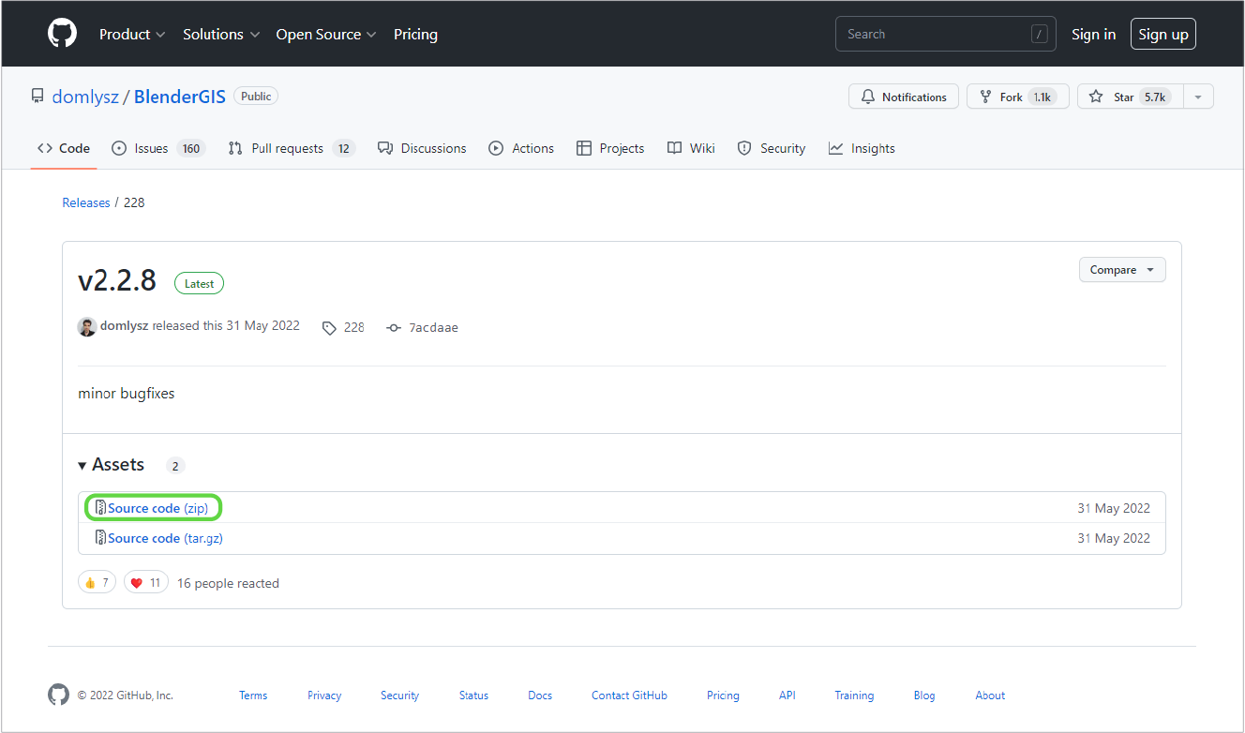The width and height of the screenshot is (1245, 733).
Task: Open the About footer link
Action: pyautogui.click(x=990, y=696)
